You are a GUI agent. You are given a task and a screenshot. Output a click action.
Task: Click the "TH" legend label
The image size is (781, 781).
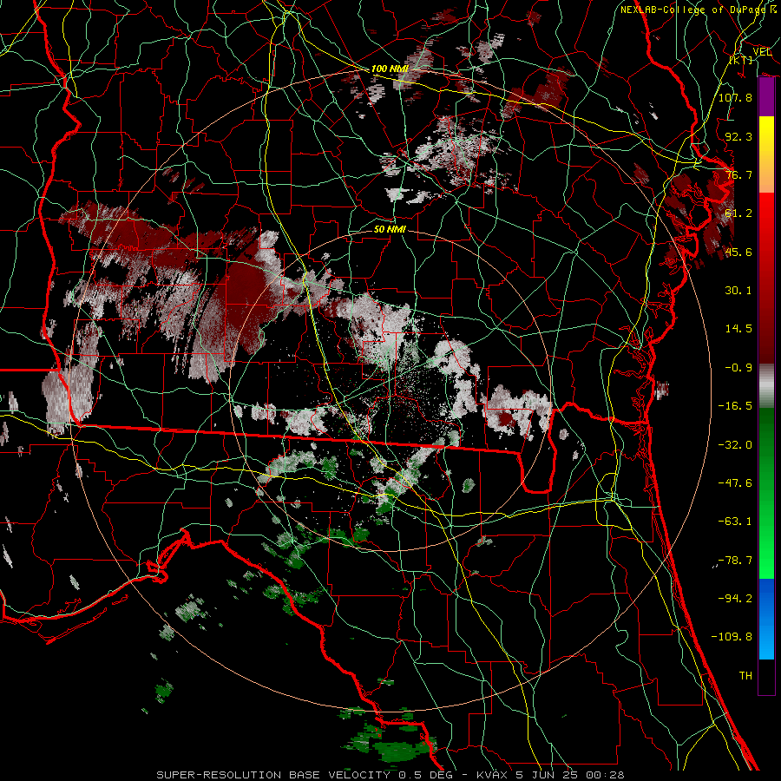[x=745, y=676]
